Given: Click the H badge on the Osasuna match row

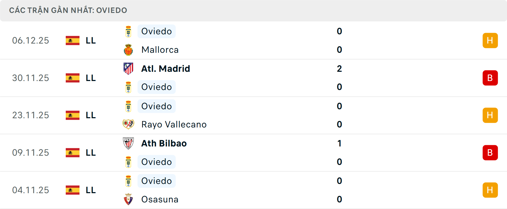Looking at the screenshot, I should pyautogui.click(x=490, y=190).
